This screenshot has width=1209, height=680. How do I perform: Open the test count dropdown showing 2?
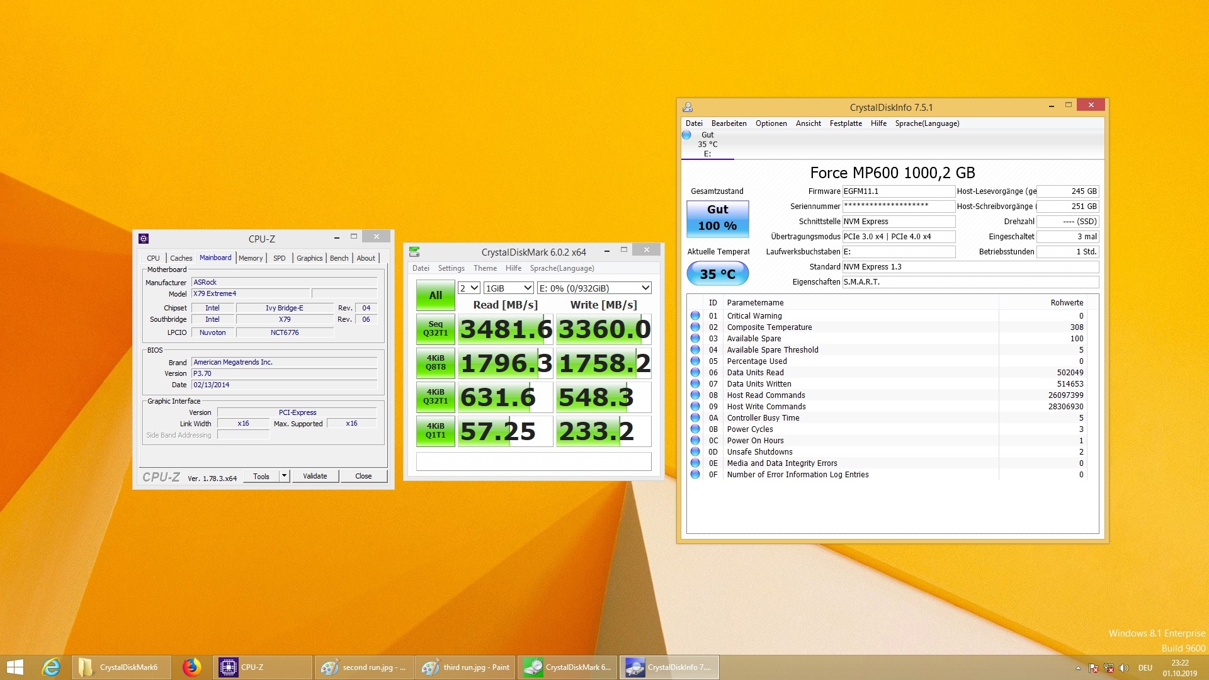pyautogui.click(x=469, y=288)
